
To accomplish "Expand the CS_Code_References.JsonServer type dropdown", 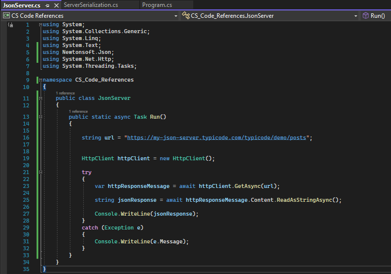I will 355,16.
